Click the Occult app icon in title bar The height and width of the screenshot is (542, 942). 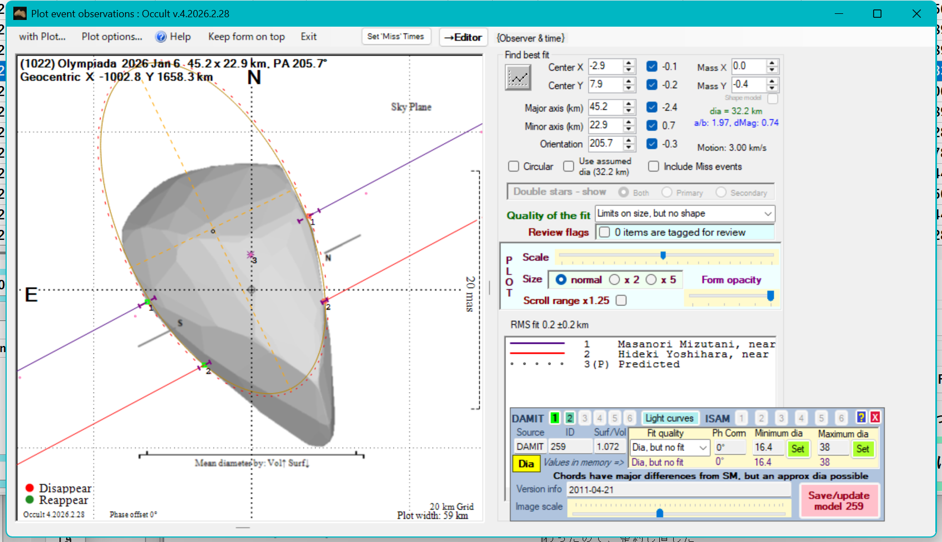click(x=20, y=13)
